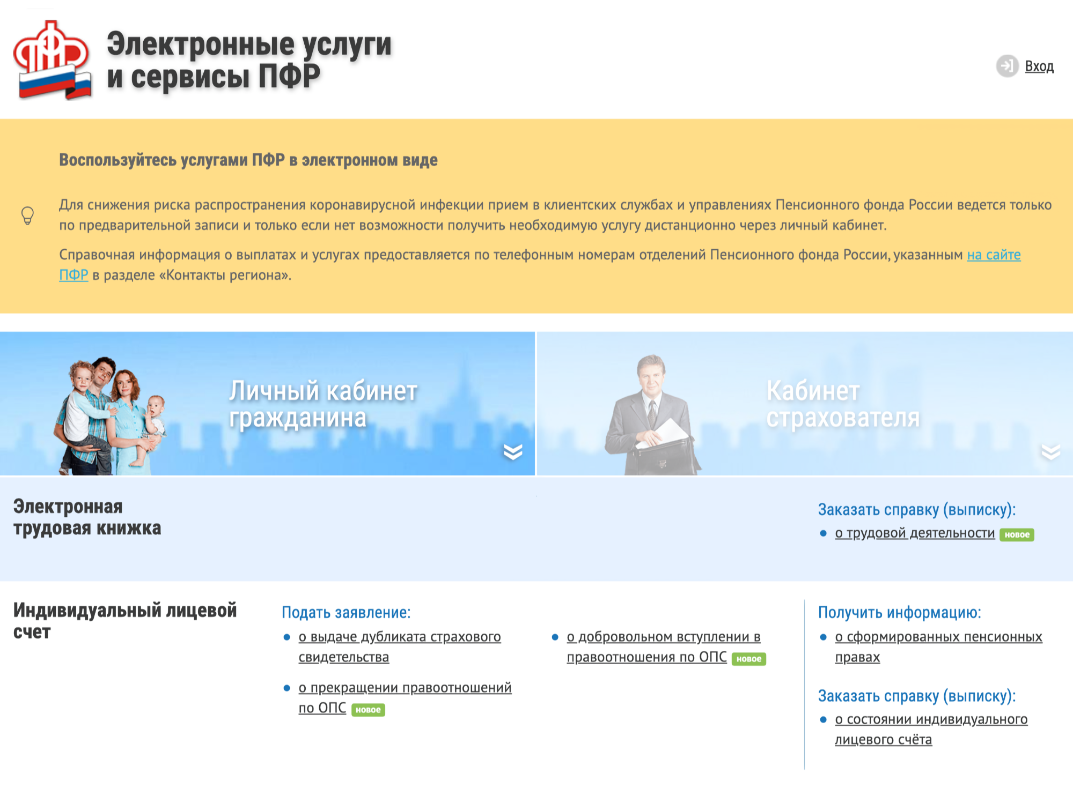The height and width of the screenshot is (803, 1073).
Task: Click the businessman photo in insurer banner
Action: coord(652,415)
